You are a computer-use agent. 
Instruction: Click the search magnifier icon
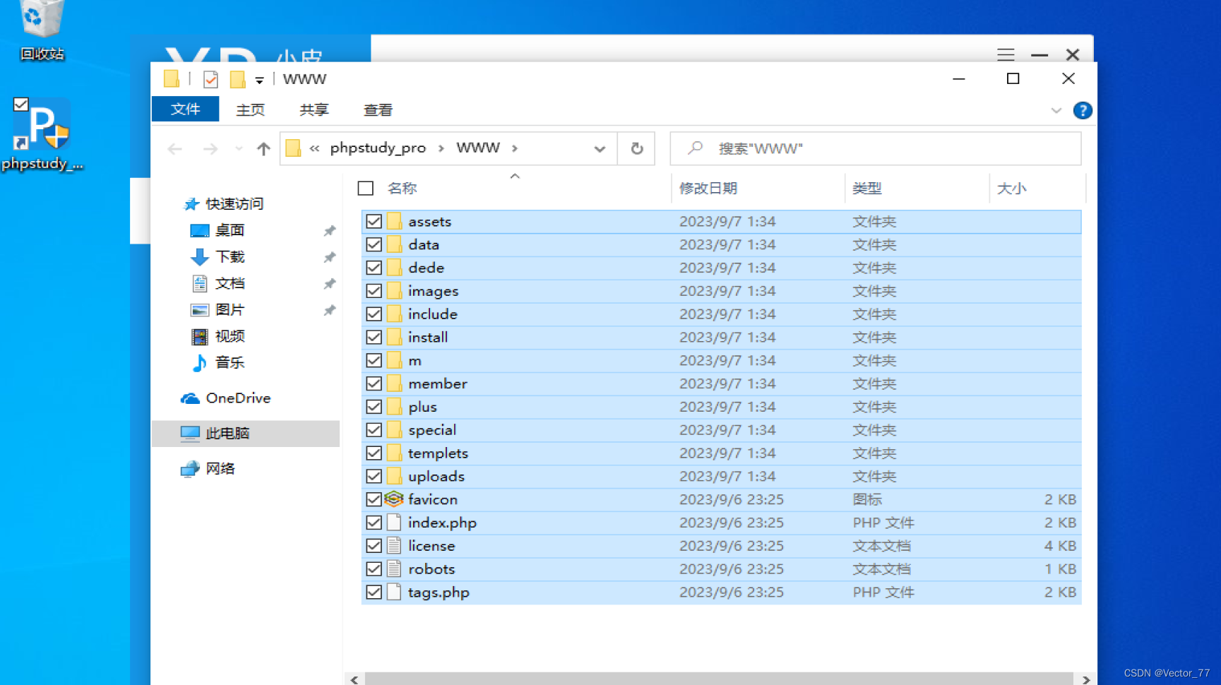[x=696, y=148]
